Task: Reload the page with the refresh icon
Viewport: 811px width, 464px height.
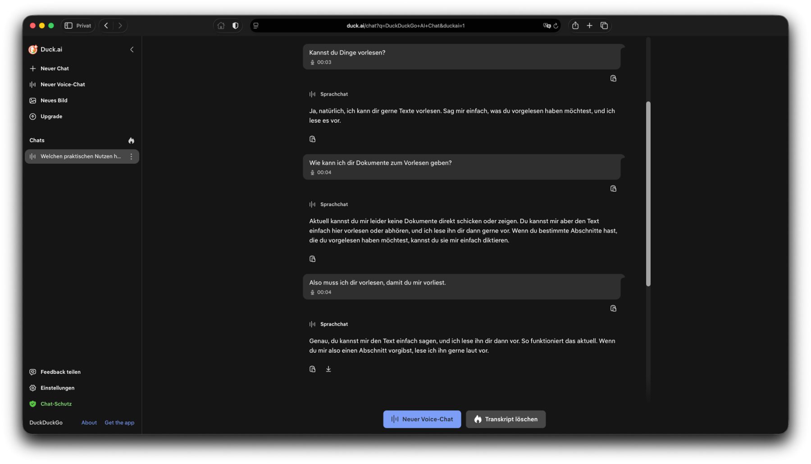Action: 556,26
